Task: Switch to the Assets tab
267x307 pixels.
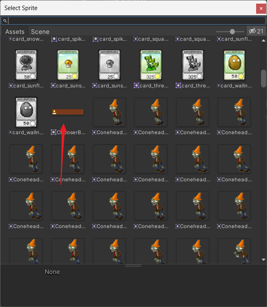Action: [x=15, y=31]
